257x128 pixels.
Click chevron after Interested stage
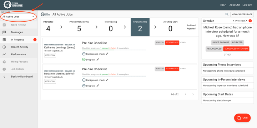click(61, 27)
